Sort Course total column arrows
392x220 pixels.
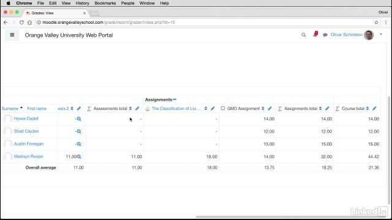pos(367,109)
